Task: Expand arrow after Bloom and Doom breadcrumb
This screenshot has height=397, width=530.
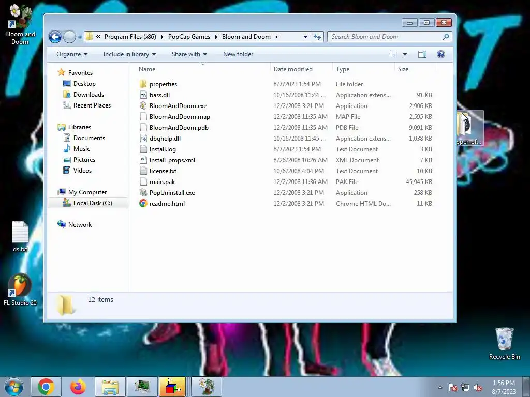Action: pos(277,37)
